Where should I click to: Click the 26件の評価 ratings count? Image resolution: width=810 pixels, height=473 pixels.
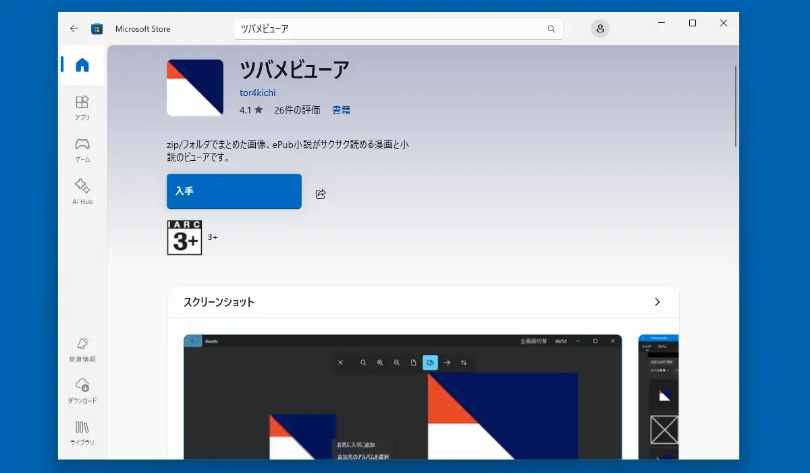click(297, 109)
